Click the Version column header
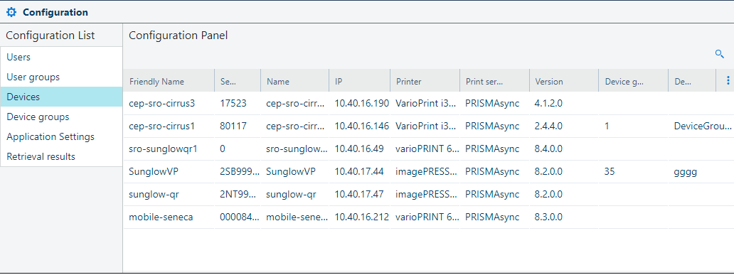The width and height of the screenshot is (734, 275). (564, 81)
